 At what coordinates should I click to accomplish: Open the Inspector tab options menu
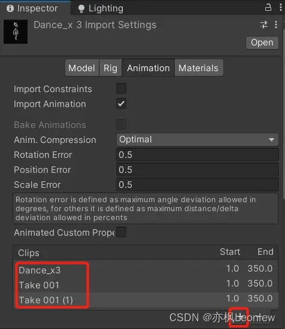pos(281,7)
